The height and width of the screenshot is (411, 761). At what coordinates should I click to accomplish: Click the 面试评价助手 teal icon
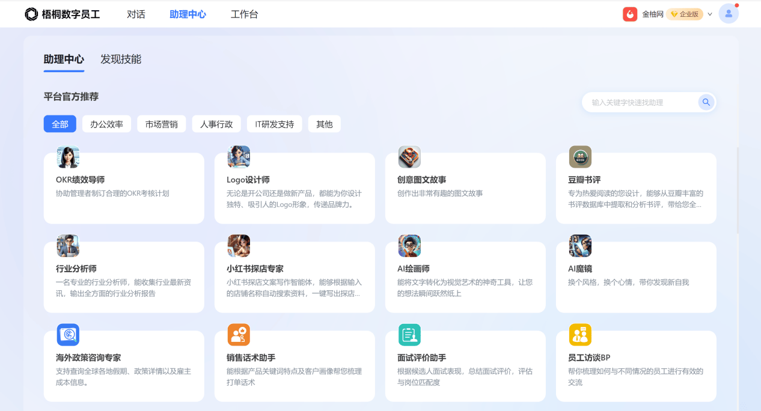pos(409,335)
